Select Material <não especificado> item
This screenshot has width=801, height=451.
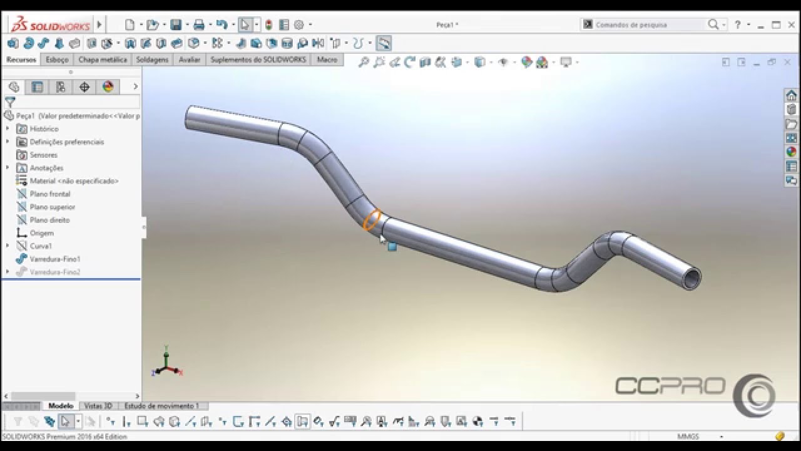pyautogui.click(x=74, y=181)
